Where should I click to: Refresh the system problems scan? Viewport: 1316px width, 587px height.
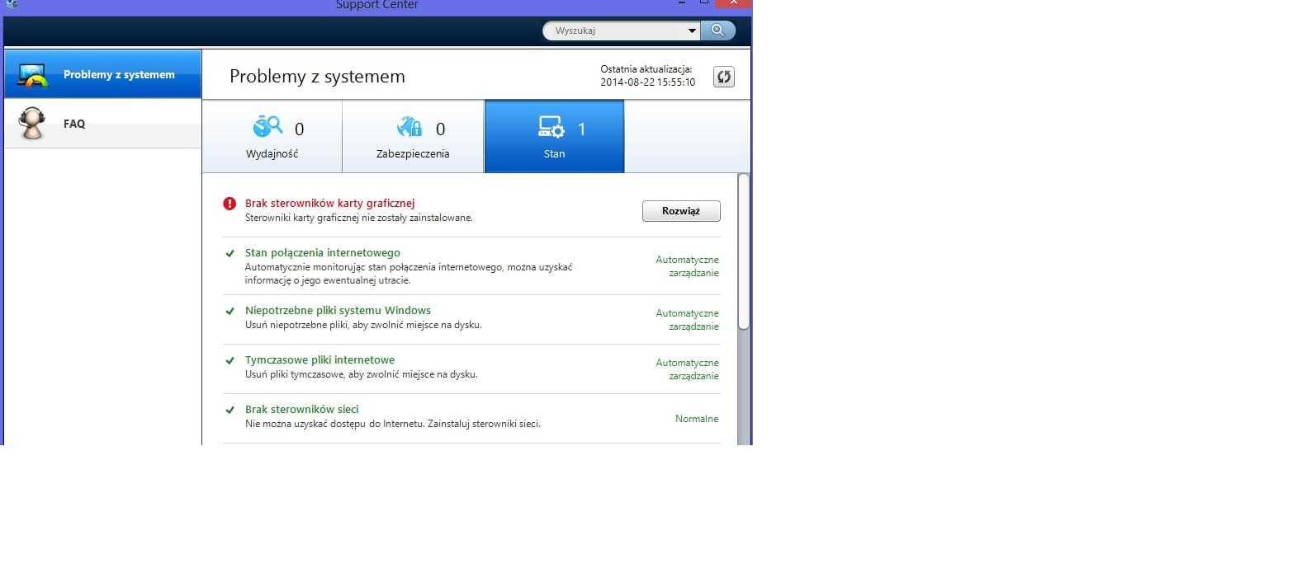(724, 77)
